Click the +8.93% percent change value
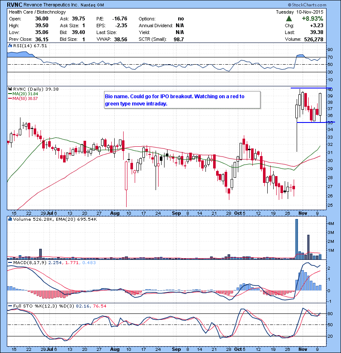 coord(312,19)
